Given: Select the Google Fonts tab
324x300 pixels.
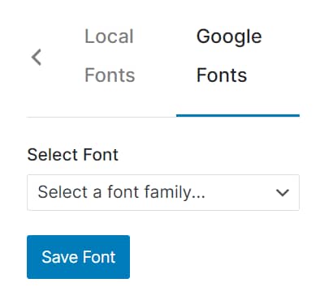Looking at the screenshot, I should pyautogui.click(x=229, y=56).
